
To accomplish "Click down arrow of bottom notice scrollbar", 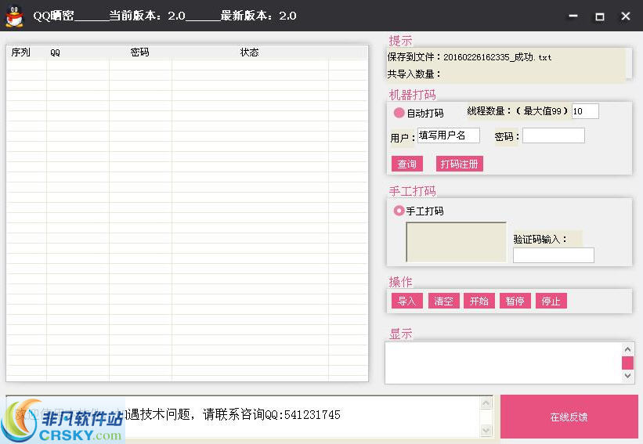I will (486, 431).
